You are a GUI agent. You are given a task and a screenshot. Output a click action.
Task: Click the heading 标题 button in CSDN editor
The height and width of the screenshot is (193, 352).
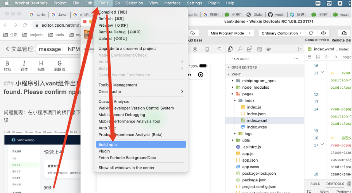coord(41,65)
